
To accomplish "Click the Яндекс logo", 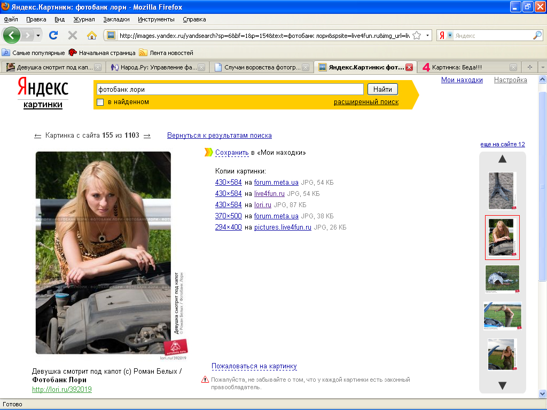I will tap(43, 87).
